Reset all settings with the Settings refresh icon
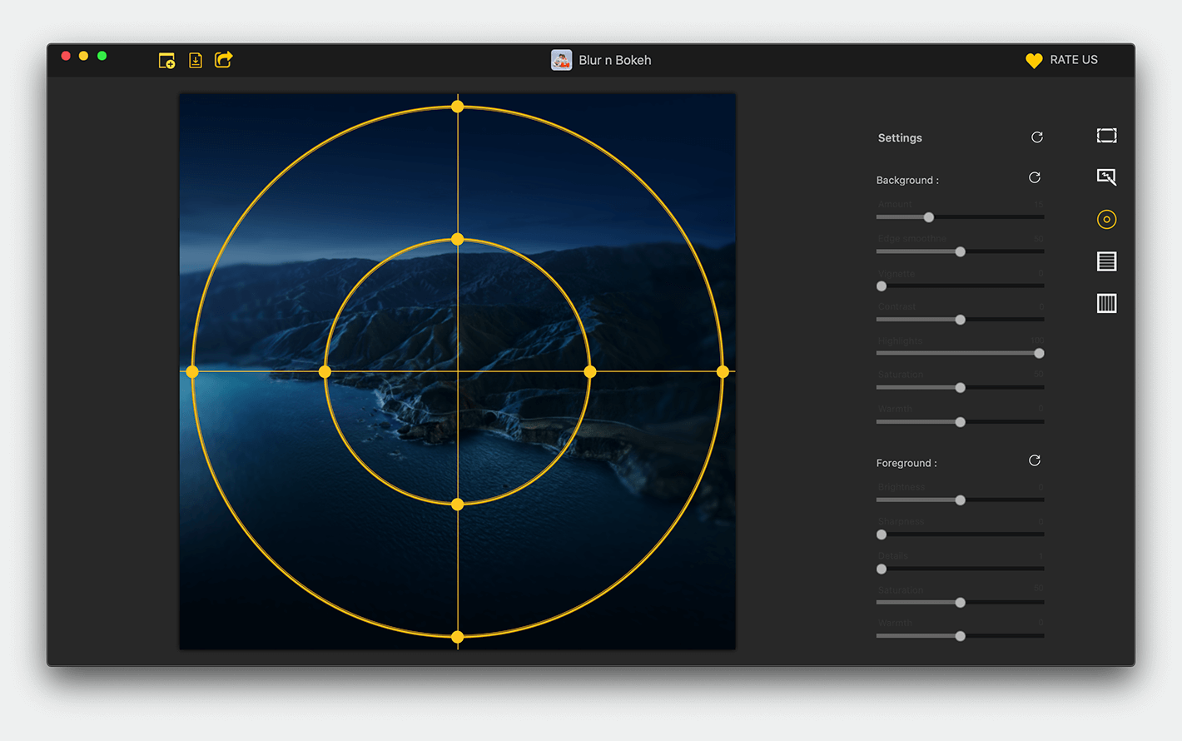The image size is (1182, 741). (1037, 137)
